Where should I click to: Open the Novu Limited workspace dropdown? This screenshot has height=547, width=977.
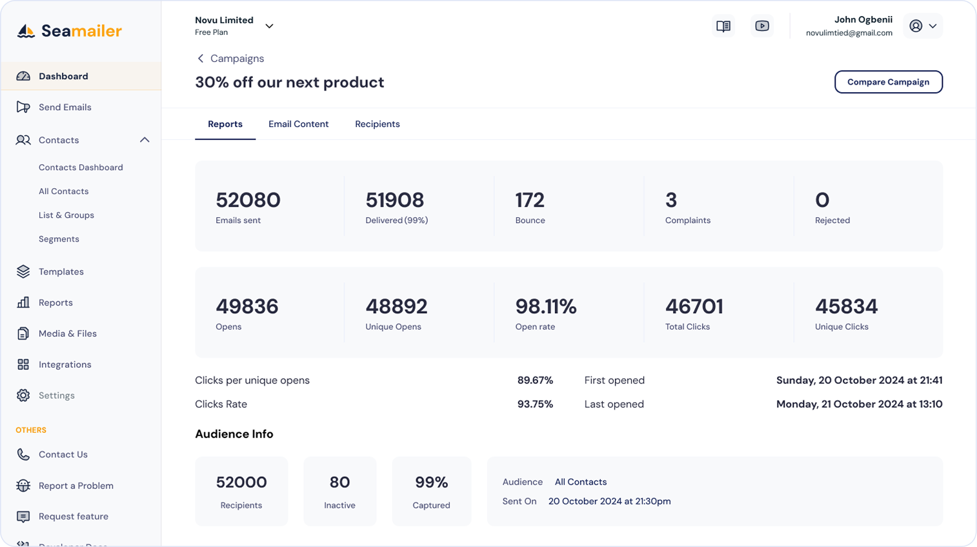coord(269,26)
